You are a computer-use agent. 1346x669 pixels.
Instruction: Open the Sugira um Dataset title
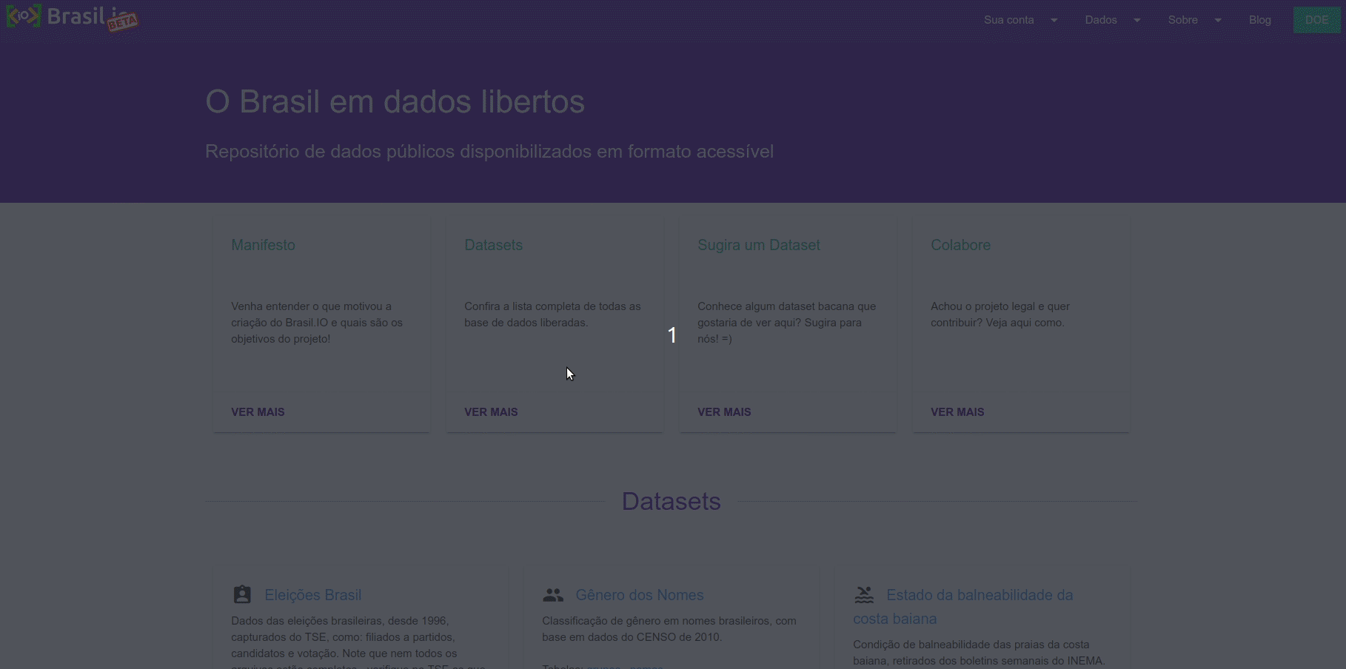[x=758, y=245]
